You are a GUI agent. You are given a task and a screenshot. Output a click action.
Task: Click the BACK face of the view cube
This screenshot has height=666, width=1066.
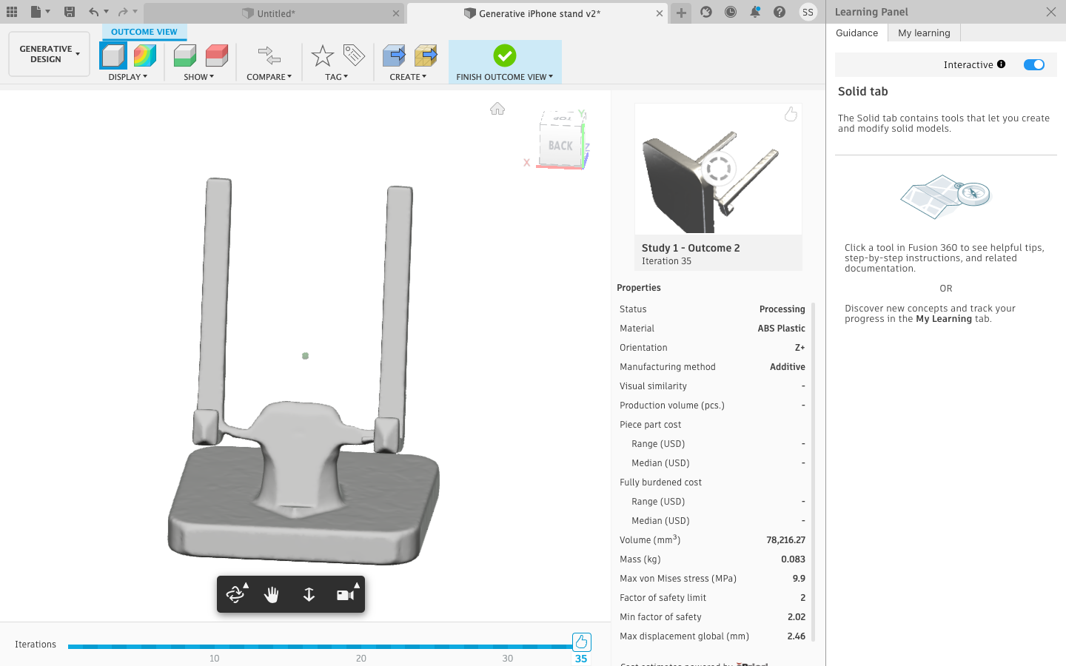coord(560,146)
